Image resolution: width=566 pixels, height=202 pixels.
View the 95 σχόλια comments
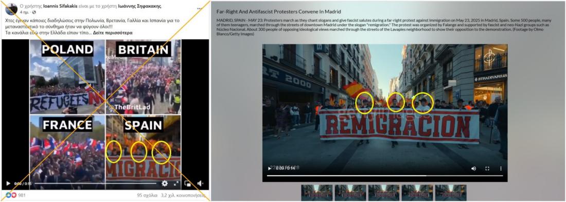pyautogui.click(x=147, y=195)
